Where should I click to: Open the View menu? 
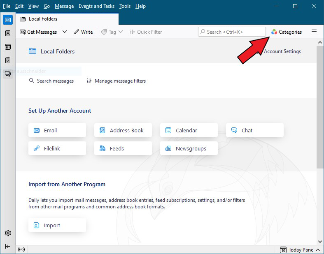tap(33, 6)
